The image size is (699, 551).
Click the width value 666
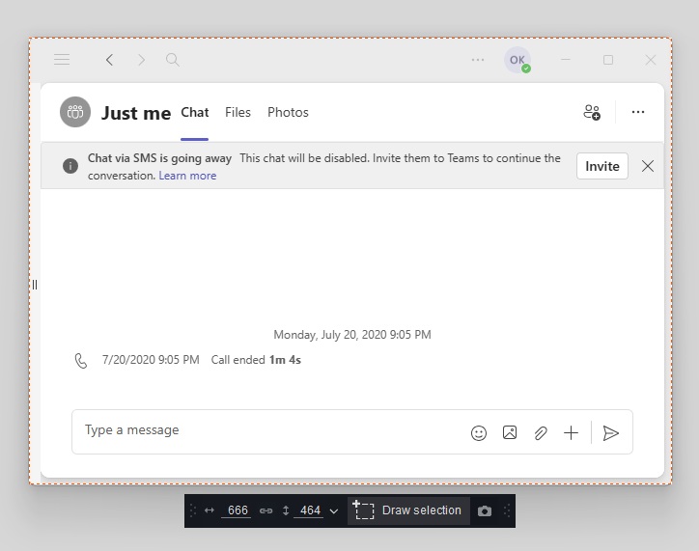pos(238,510)
